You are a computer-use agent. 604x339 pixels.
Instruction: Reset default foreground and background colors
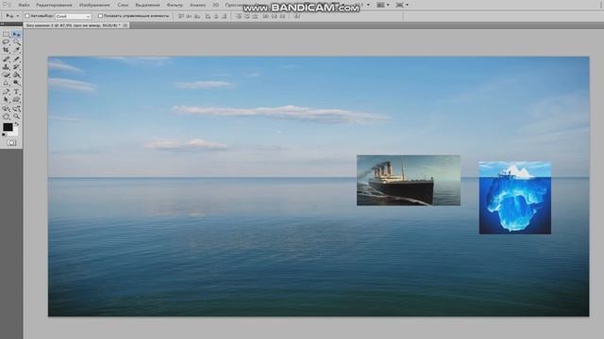click(x=4, y=135)
